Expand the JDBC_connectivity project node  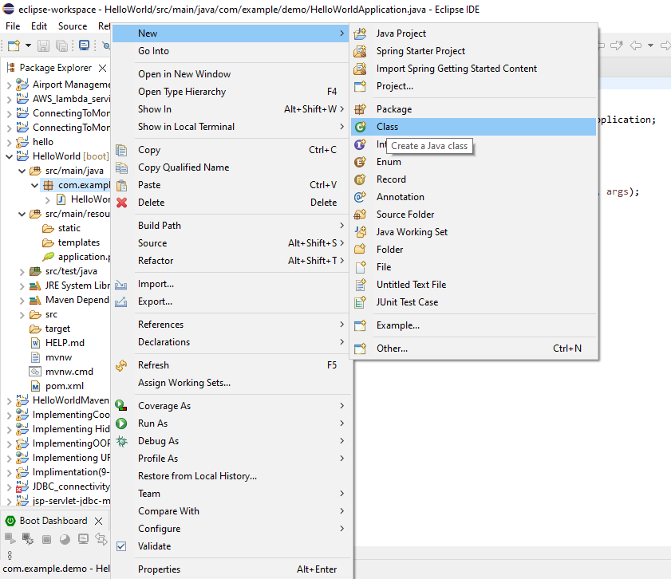pos(9,487)
